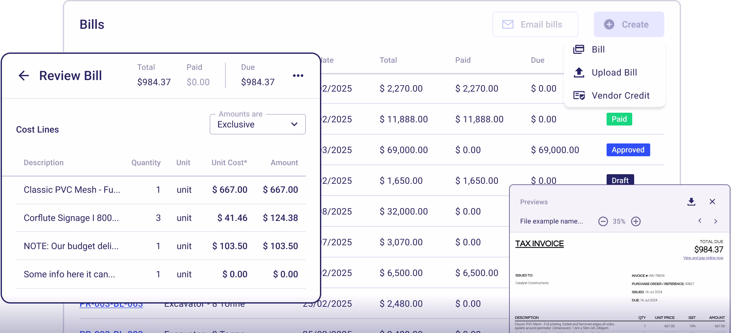
Task: Click the $ 32,000.00 total in Bills
Action: (404, 211)
